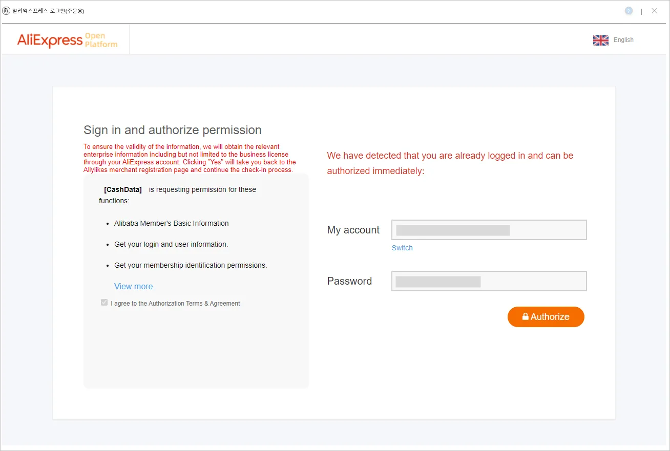Click the AliExpress logo
Screen dimensions: 670x451
[x=50, y=40]
